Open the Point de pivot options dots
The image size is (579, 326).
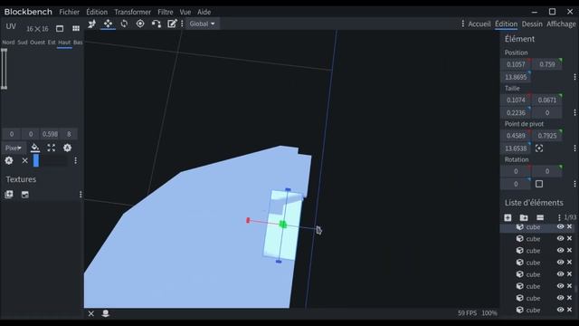pyautogui.click(x=574, y=149)
